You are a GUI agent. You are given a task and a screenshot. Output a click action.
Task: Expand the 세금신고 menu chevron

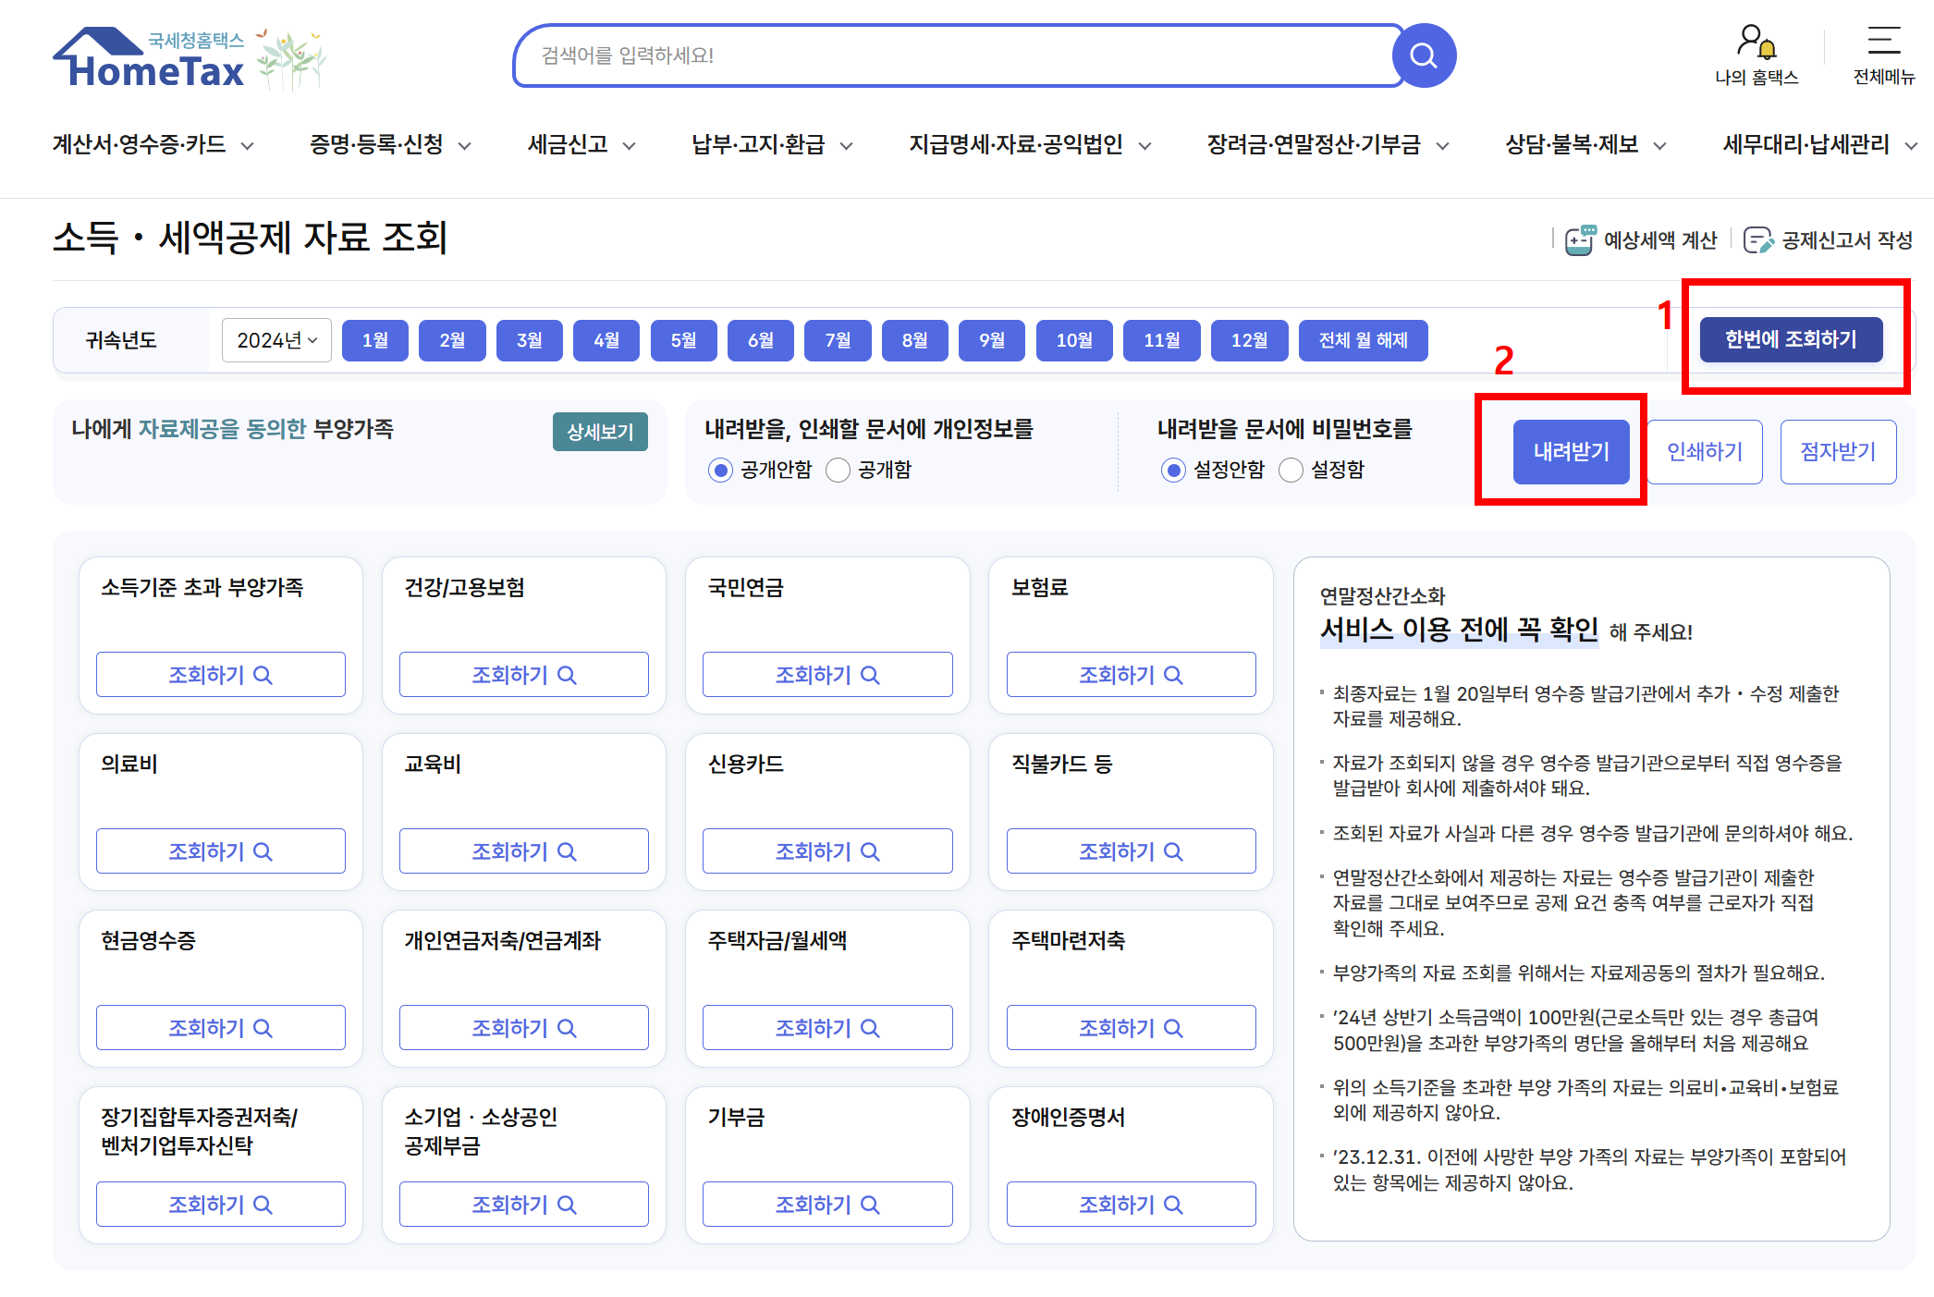(x=630, y=146)
